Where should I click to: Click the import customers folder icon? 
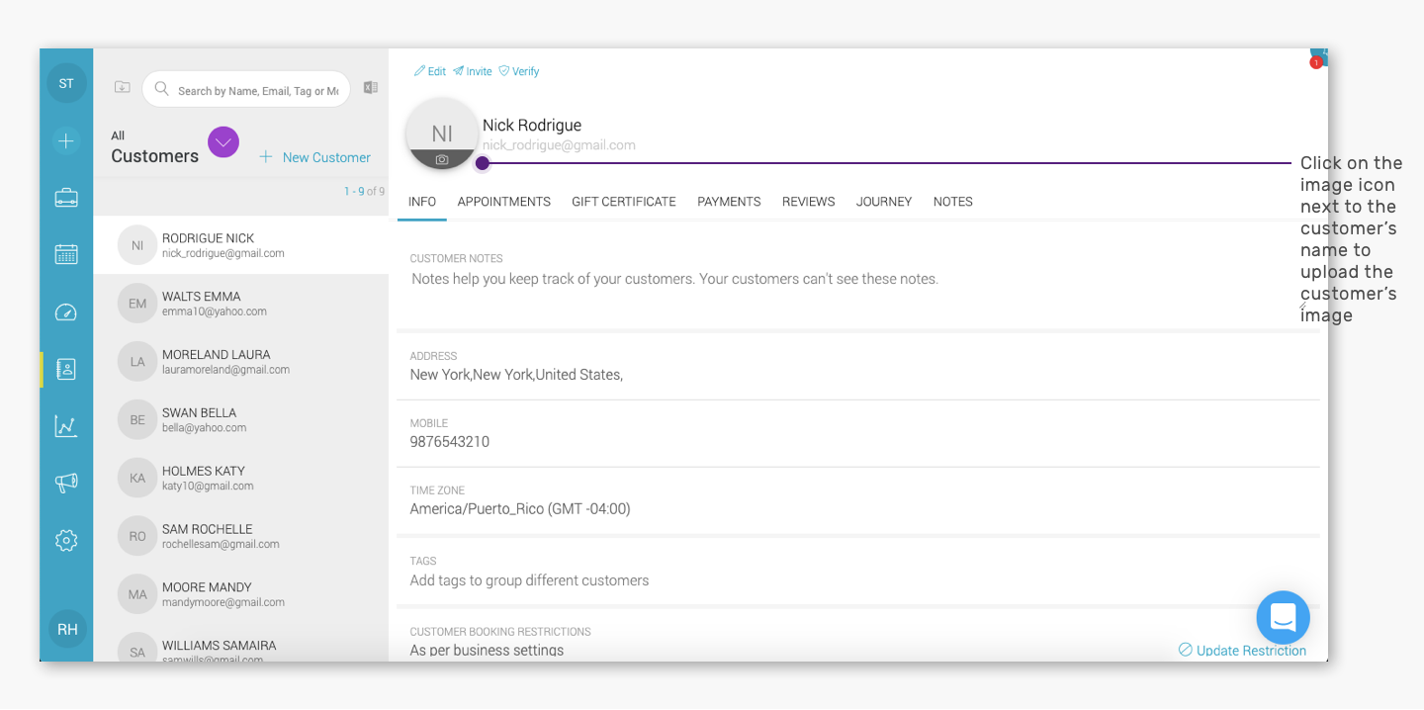coord(122,87)
